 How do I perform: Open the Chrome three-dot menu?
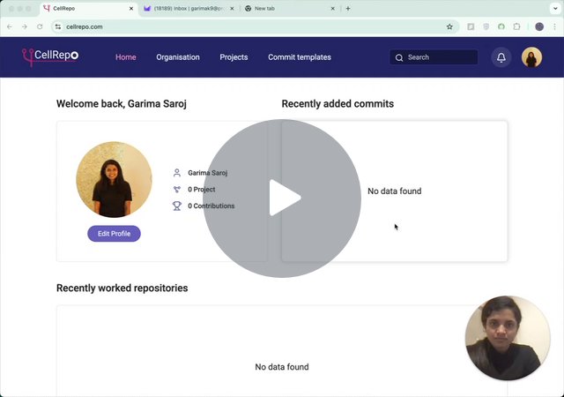click(554, 26)
